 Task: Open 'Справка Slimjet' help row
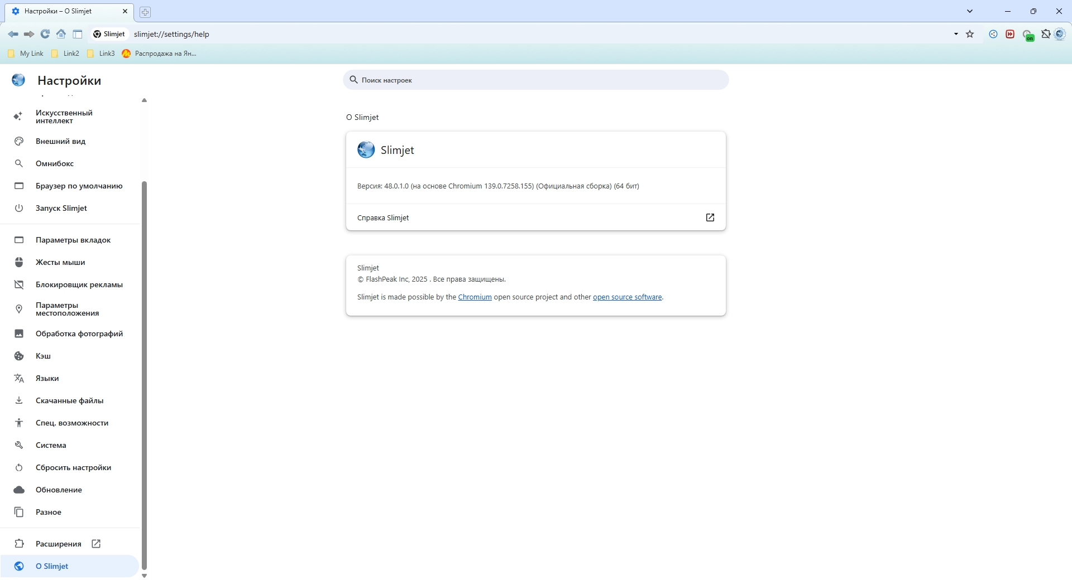tap(536, 217)
